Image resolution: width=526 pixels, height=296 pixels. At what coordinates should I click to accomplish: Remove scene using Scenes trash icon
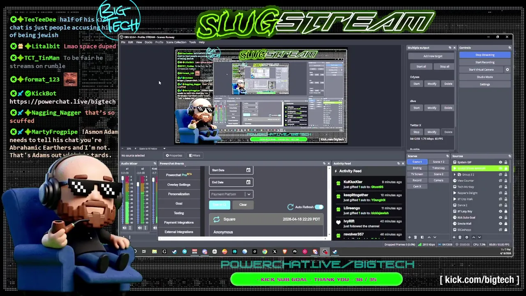415,237
